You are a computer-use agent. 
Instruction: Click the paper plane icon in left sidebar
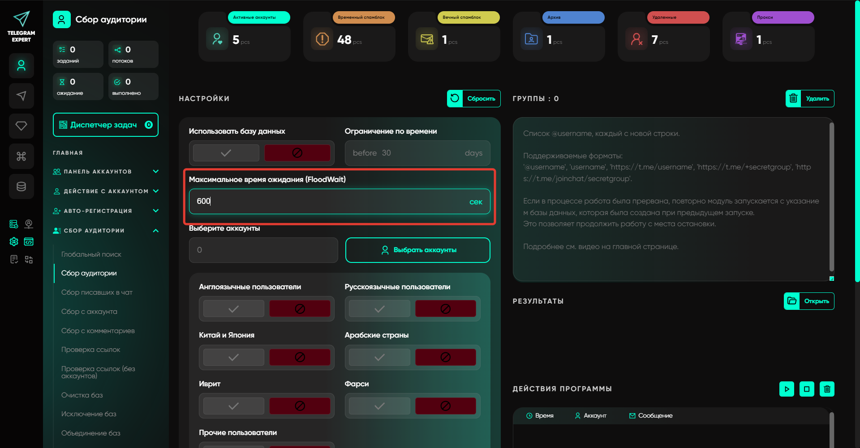21,96
